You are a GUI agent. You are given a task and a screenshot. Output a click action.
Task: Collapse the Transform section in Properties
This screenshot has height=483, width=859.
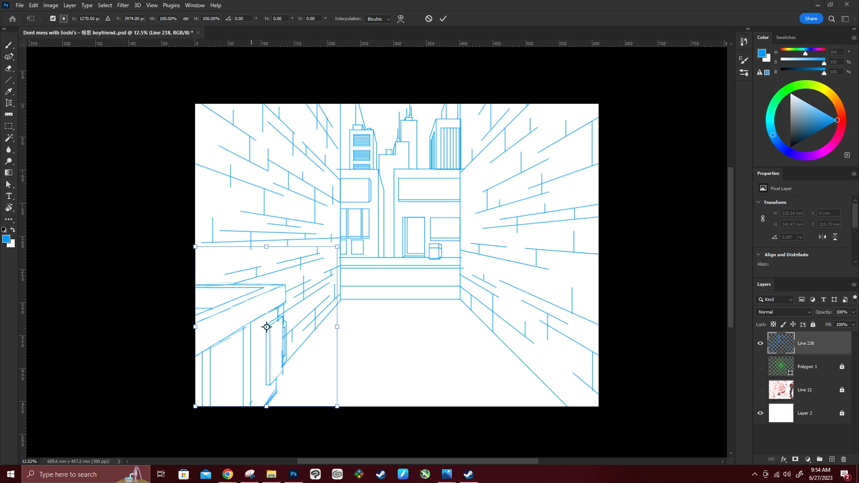pyautogui.click(x=759, y=202)
